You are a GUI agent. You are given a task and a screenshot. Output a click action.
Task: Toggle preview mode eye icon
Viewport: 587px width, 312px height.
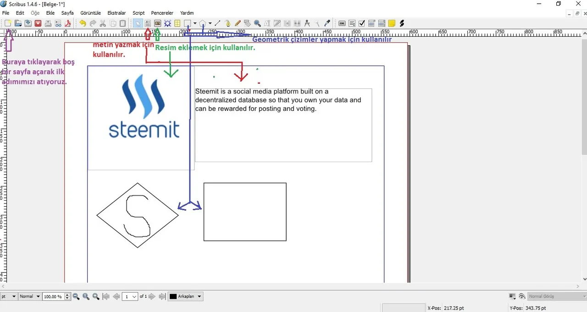pyautogui.click(x=522, y=296)
